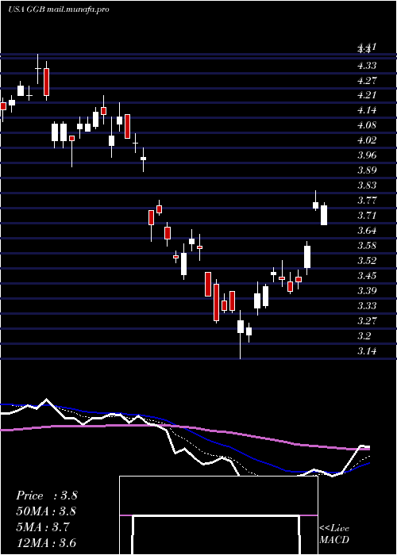Select the 4.33 price axis label
Screen dimensions: 397x555
click(367, 66)
